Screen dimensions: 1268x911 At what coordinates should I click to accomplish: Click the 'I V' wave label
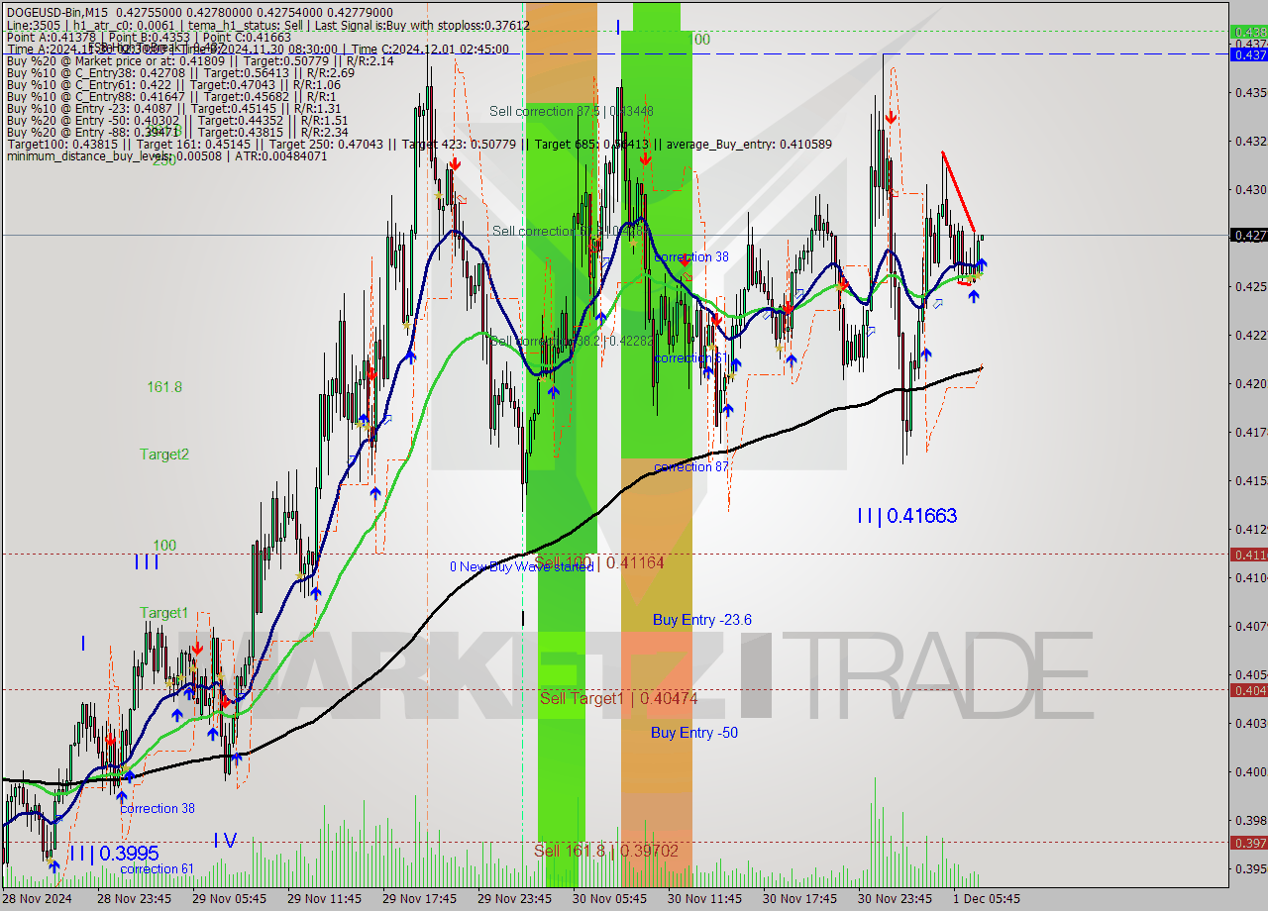(x=225, y=840)
